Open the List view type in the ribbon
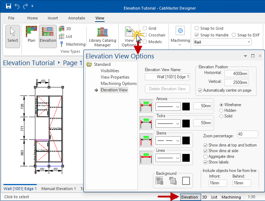This screenshot has height=201, width=265. tap(65, 36)
